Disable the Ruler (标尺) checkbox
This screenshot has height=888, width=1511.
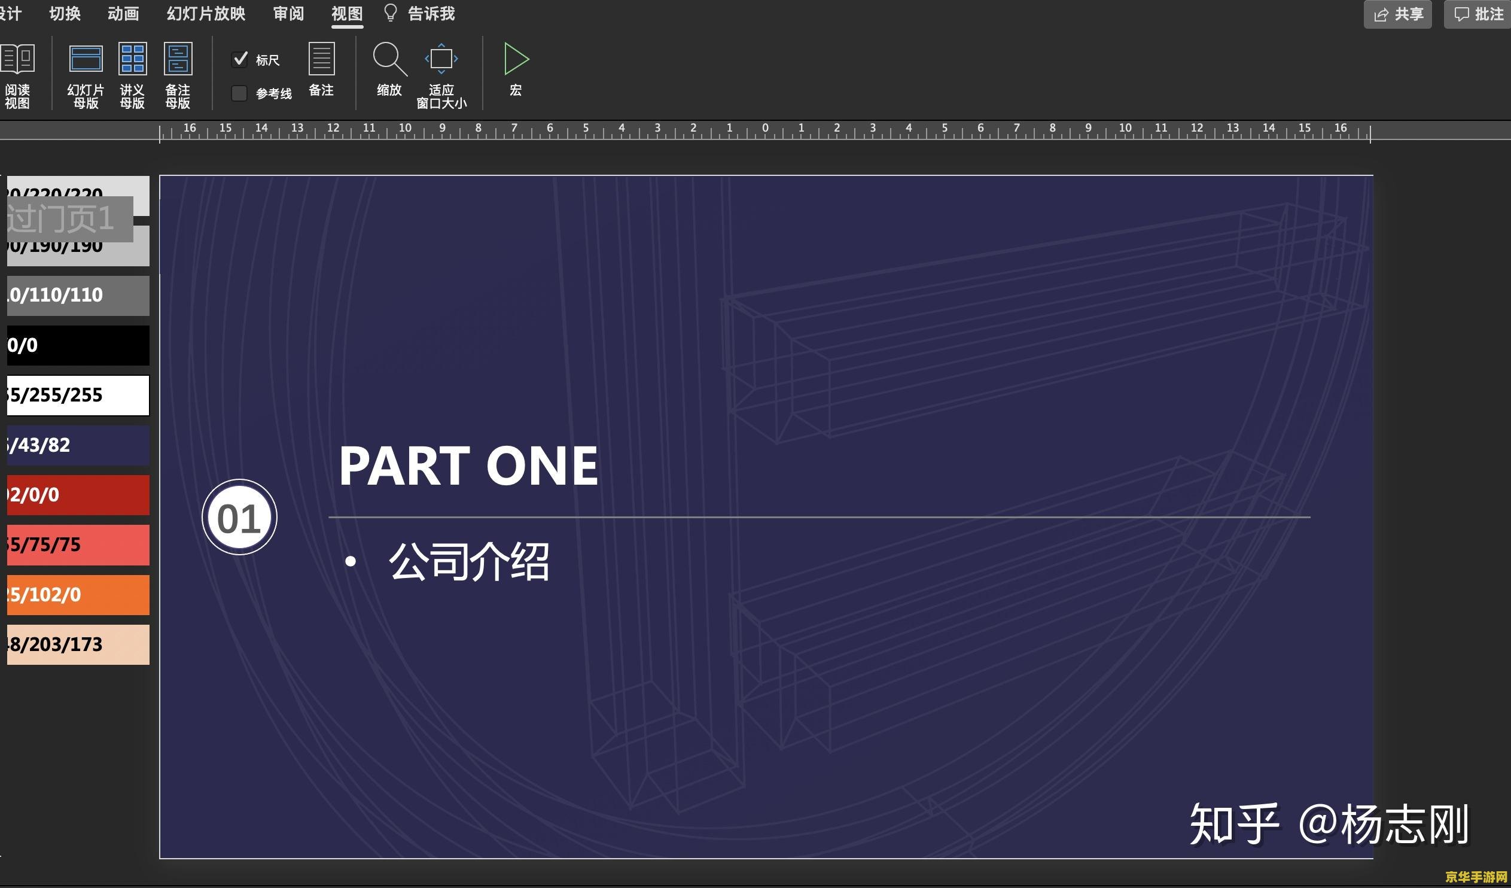click(x=240, y=59)
